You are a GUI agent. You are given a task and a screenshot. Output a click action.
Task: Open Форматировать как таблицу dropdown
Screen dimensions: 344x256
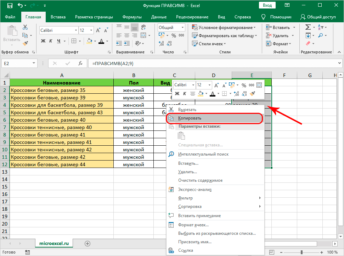pos(225,36)
